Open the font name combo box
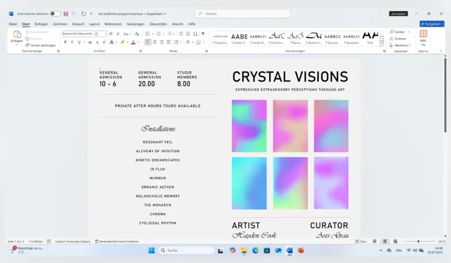This screenshot has width=451, height=263. pyautogui.click(x=79, y=34)
